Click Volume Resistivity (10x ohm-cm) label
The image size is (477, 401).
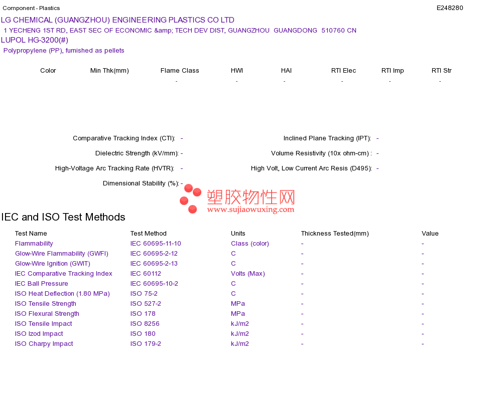tap(321, 153)
